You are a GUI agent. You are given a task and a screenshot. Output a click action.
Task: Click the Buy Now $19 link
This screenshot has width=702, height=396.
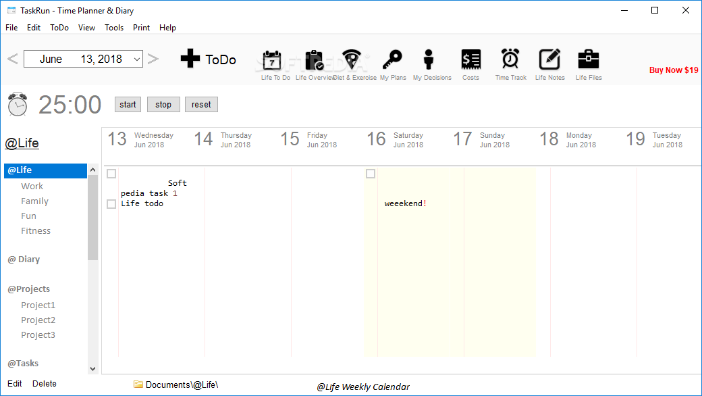coord(674,70)
